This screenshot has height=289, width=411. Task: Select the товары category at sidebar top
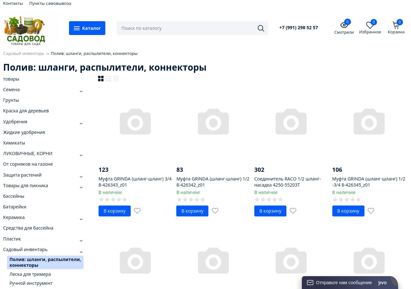[x=11, y=79]
